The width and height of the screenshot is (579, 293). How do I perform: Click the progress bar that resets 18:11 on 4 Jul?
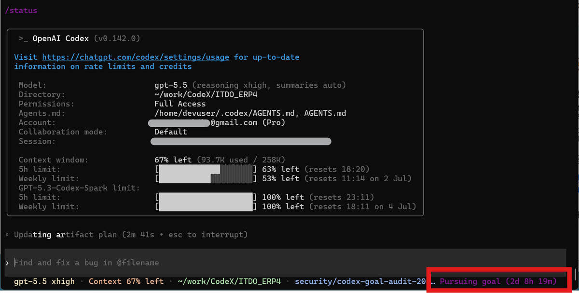[x=206, y=206]
